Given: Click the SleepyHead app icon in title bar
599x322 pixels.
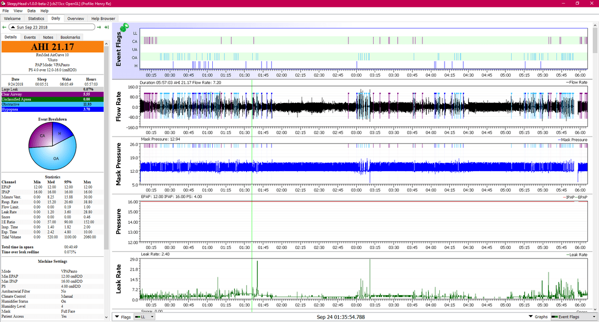Looking at the screenshot, I should point(4,3).
